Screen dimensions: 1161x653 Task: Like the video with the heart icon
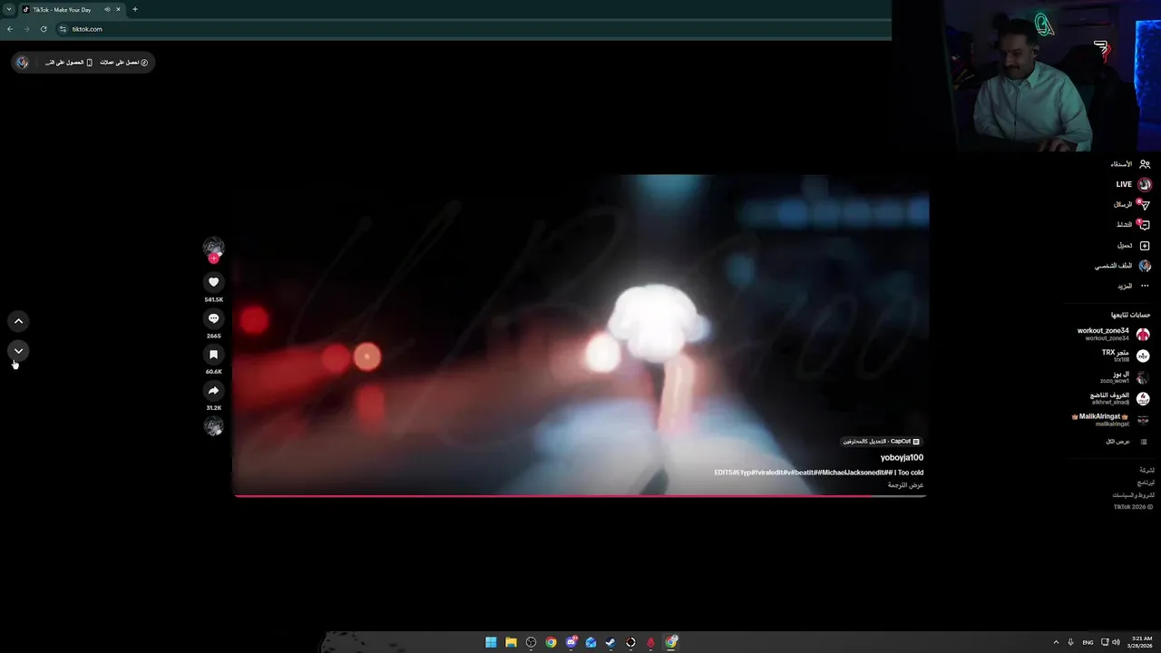click(213, 282)
